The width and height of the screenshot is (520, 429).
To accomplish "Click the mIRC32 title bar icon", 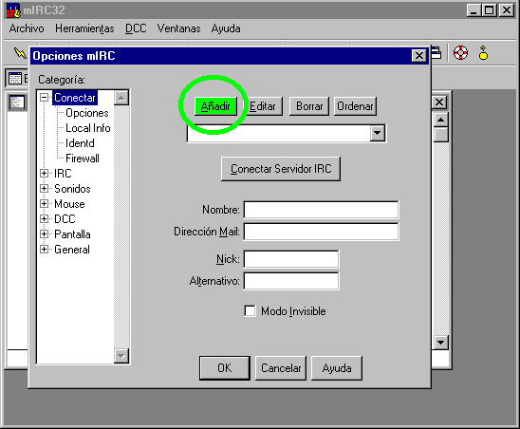I will [13, 10].
